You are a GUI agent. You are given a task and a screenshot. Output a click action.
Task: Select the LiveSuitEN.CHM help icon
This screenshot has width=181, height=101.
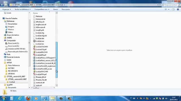34,52
